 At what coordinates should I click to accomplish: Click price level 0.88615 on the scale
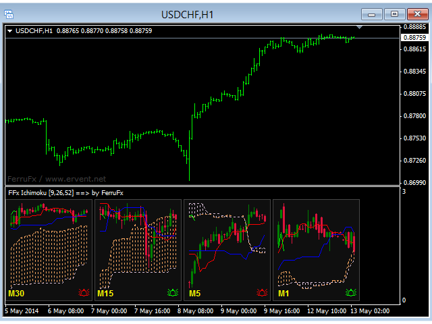click(x=414, y=49)
